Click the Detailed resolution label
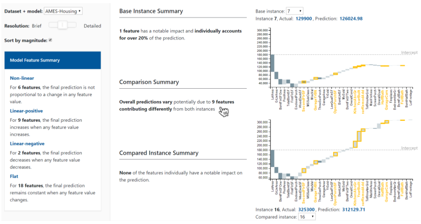 pyautogui.click(x=92, y=26)
